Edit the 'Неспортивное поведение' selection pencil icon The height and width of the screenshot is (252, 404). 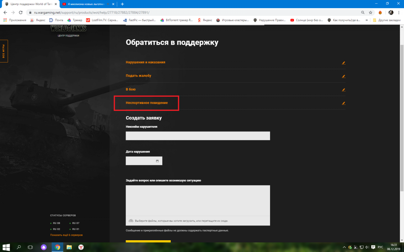[x=343, y=103]
